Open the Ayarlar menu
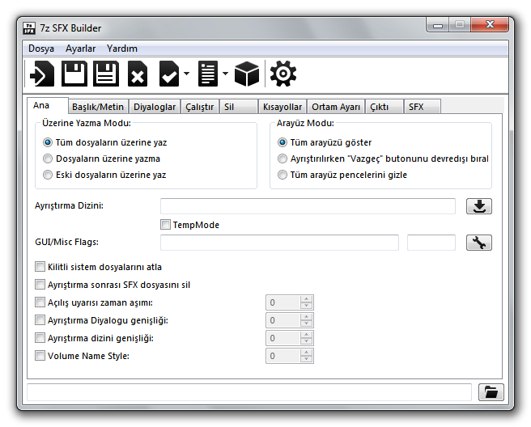 80,49
